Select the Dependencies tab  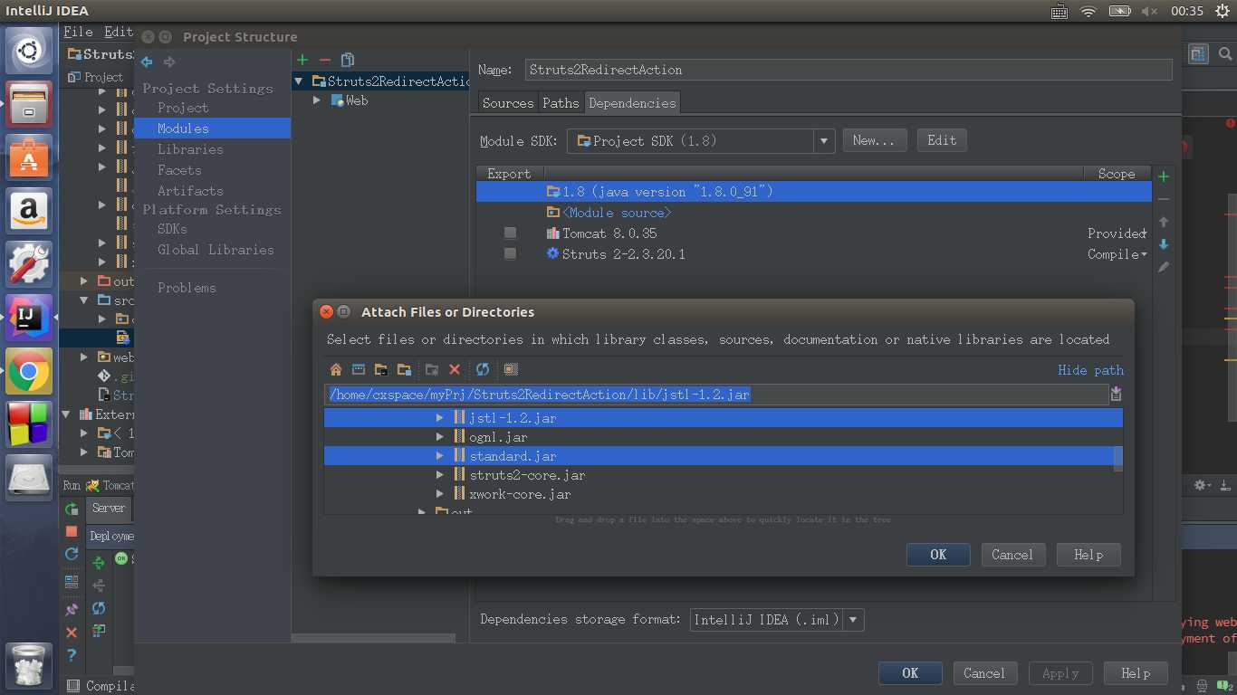632,103
